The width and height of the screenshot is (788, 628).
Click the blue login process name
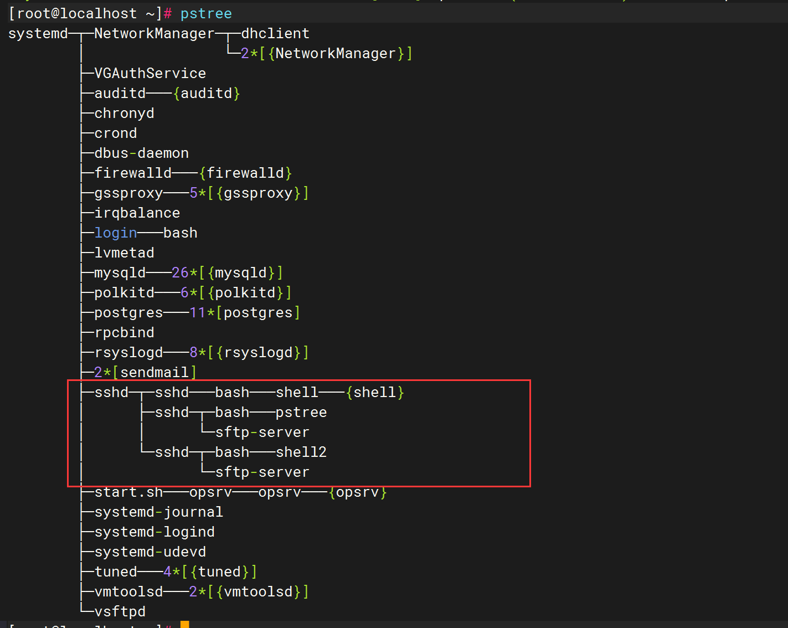coord(115,233)
